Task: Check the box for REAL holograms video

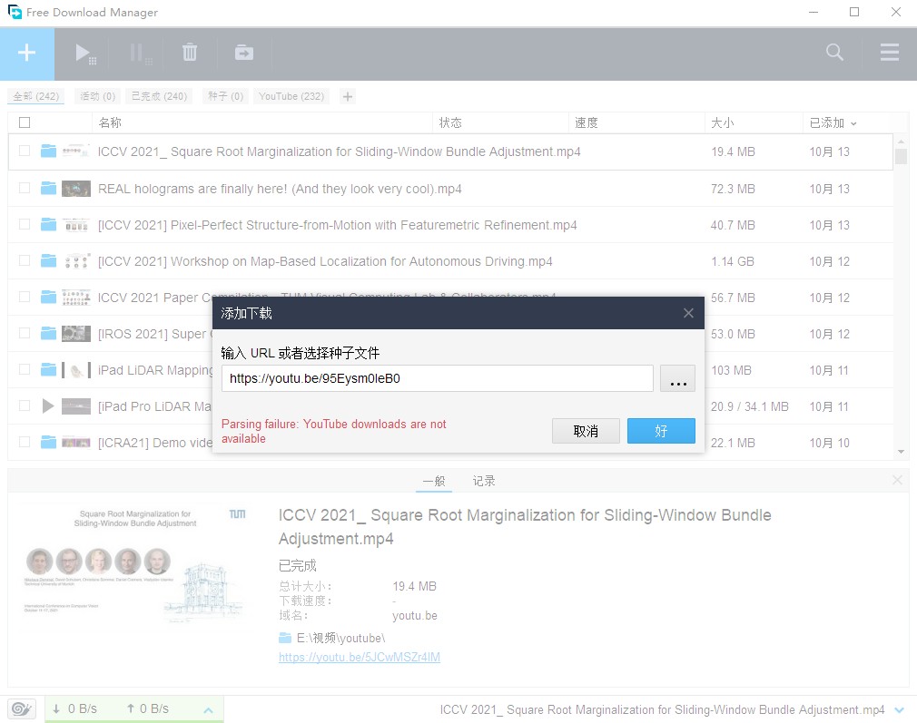Action: pos(25,189)
